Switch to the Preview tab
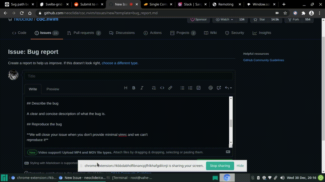 coord(53,89)
